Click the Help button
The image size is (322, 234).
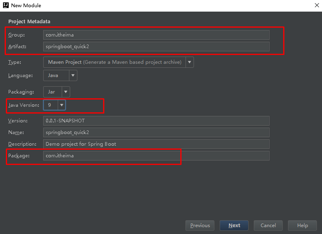tap(302, 225)
